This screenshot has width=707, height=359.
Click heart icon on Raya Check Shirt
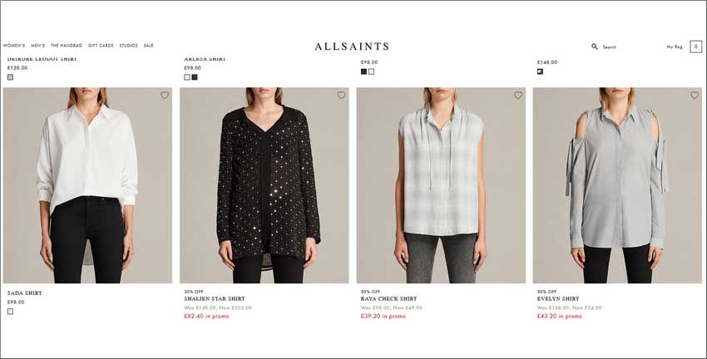tap(518, 95)
